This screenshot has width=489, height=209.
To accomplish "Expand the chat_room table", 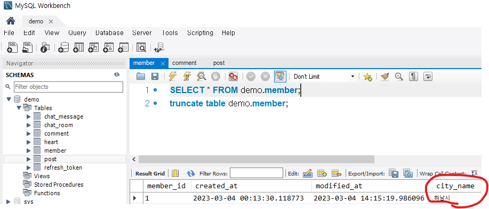I will pyautogui.click(x=29, y=125).
